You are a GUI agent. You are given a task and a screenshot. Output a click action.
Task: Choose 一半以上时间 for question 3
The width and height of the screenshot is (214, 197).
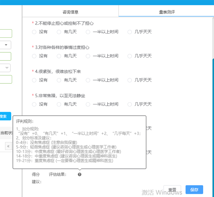pyautogui.click(x=88, y=56)
